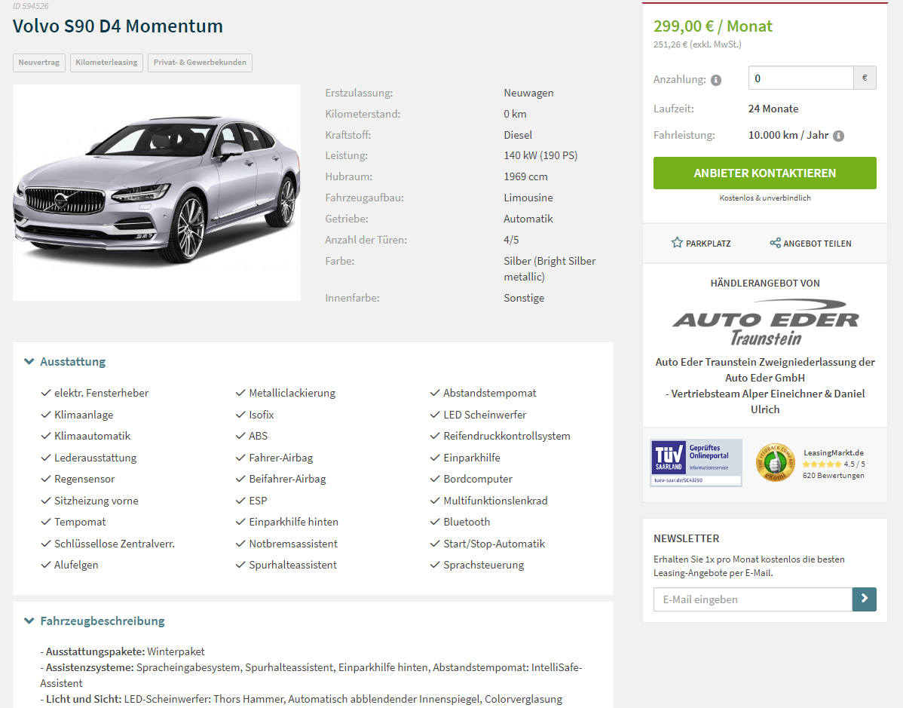
Task: Click the 140 kW (190 PS) value
Action: [540, 155]
